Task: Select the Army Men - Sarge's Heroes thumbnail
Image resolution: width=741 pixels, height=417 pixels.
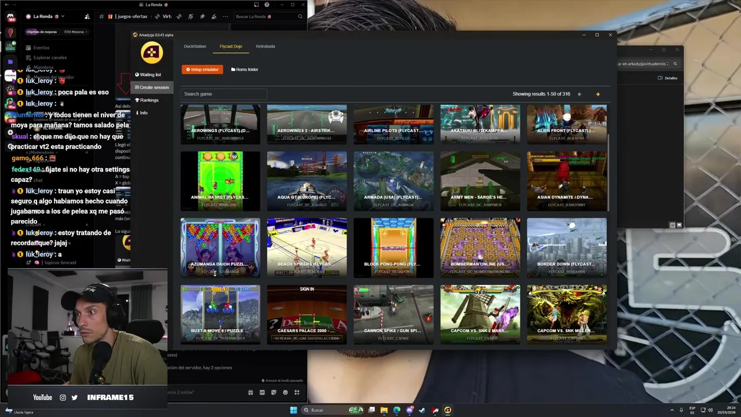Action: click(x=480, y=181)
